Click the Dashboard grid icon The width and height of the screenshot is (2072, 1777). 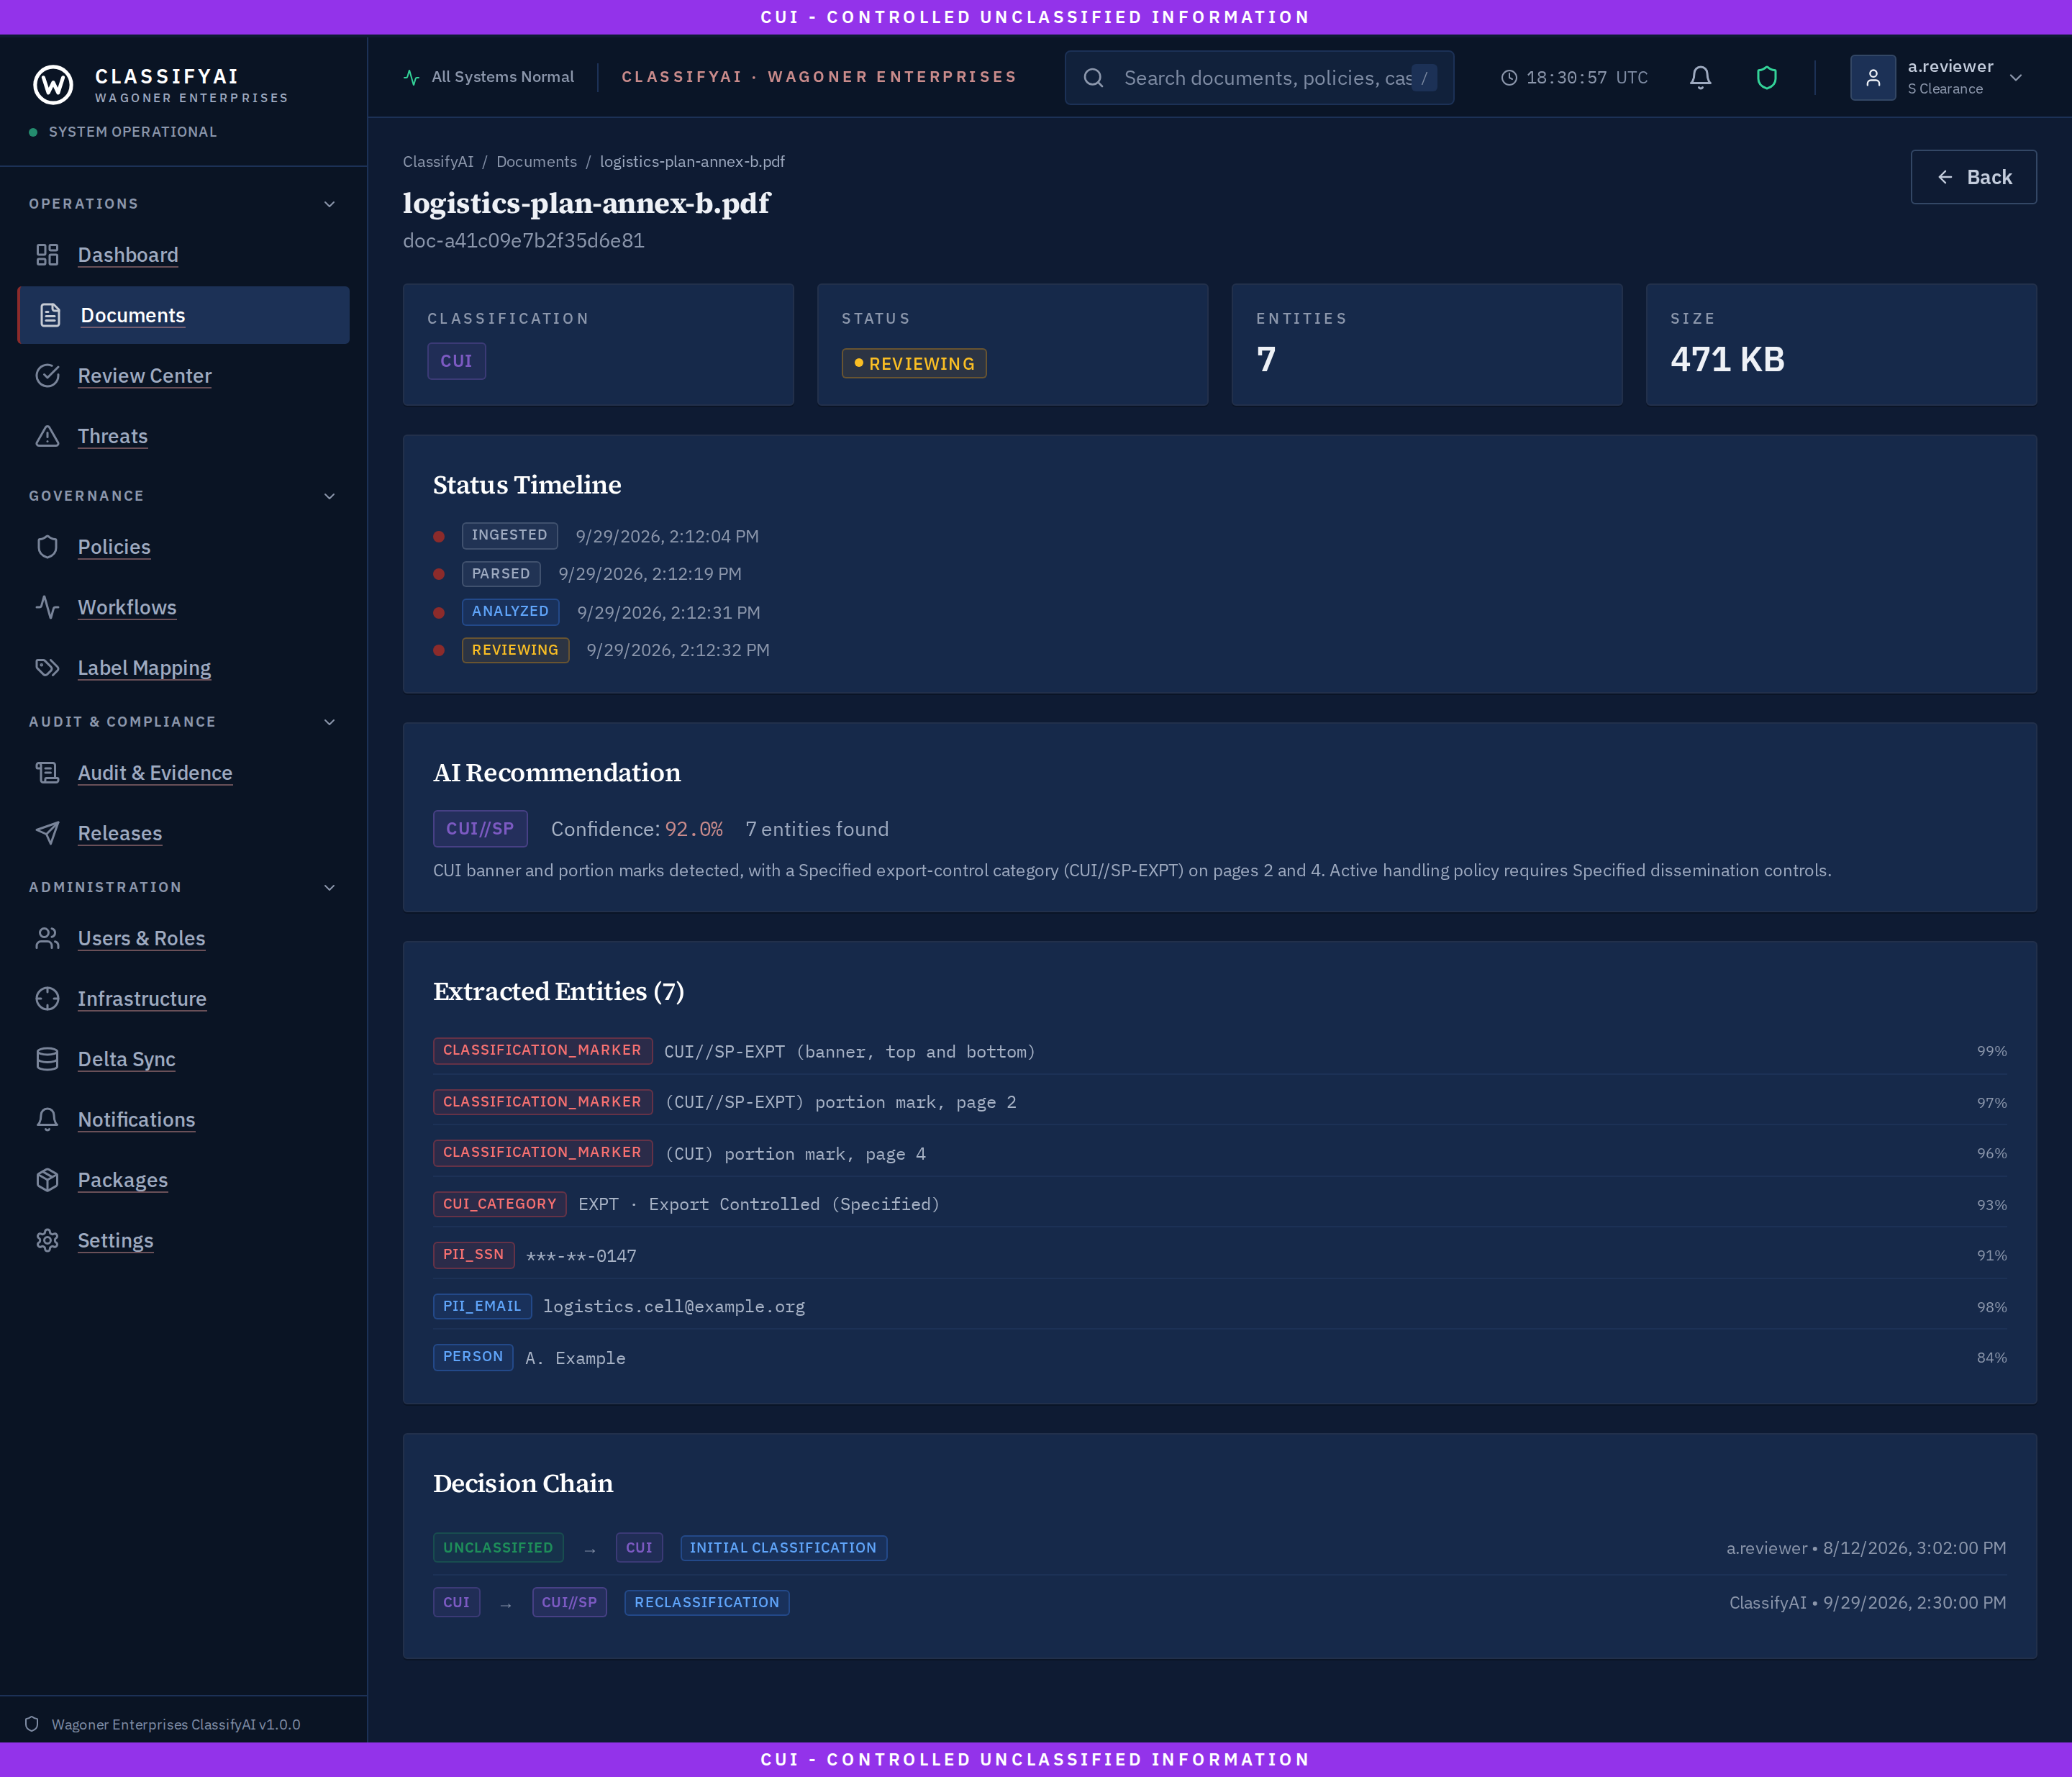click(x=47, y=255)
